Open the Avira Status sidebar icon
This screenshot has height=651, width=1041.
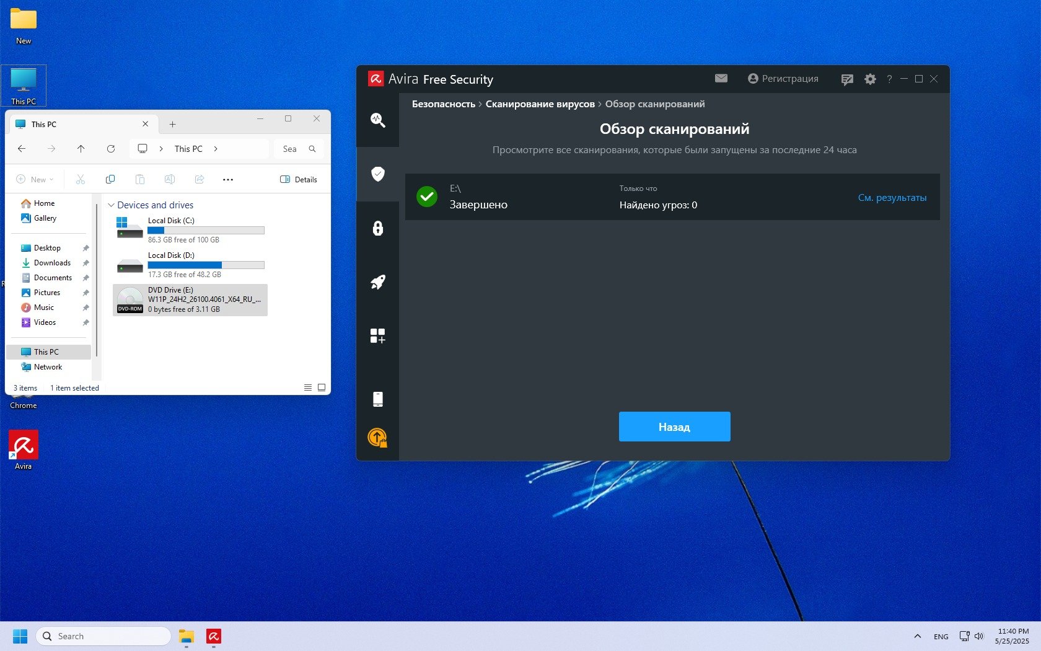(x=377, y=120)
